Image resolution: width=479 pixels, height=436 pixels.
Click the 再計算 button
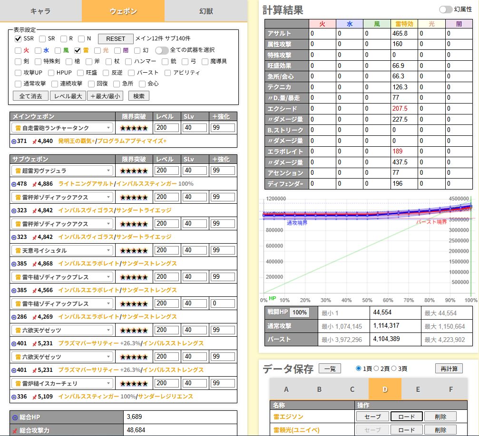click(449, 368)
